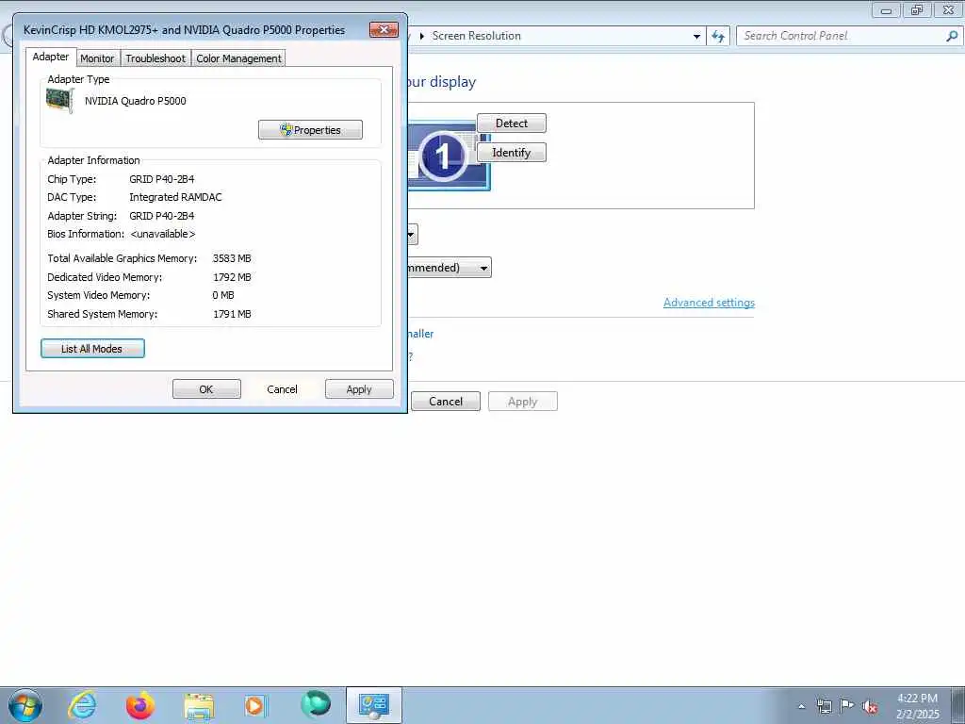965x724 pixels.
Task: Click the Adapter String GRID P40-2B4 value
Action: coord(162,216)
